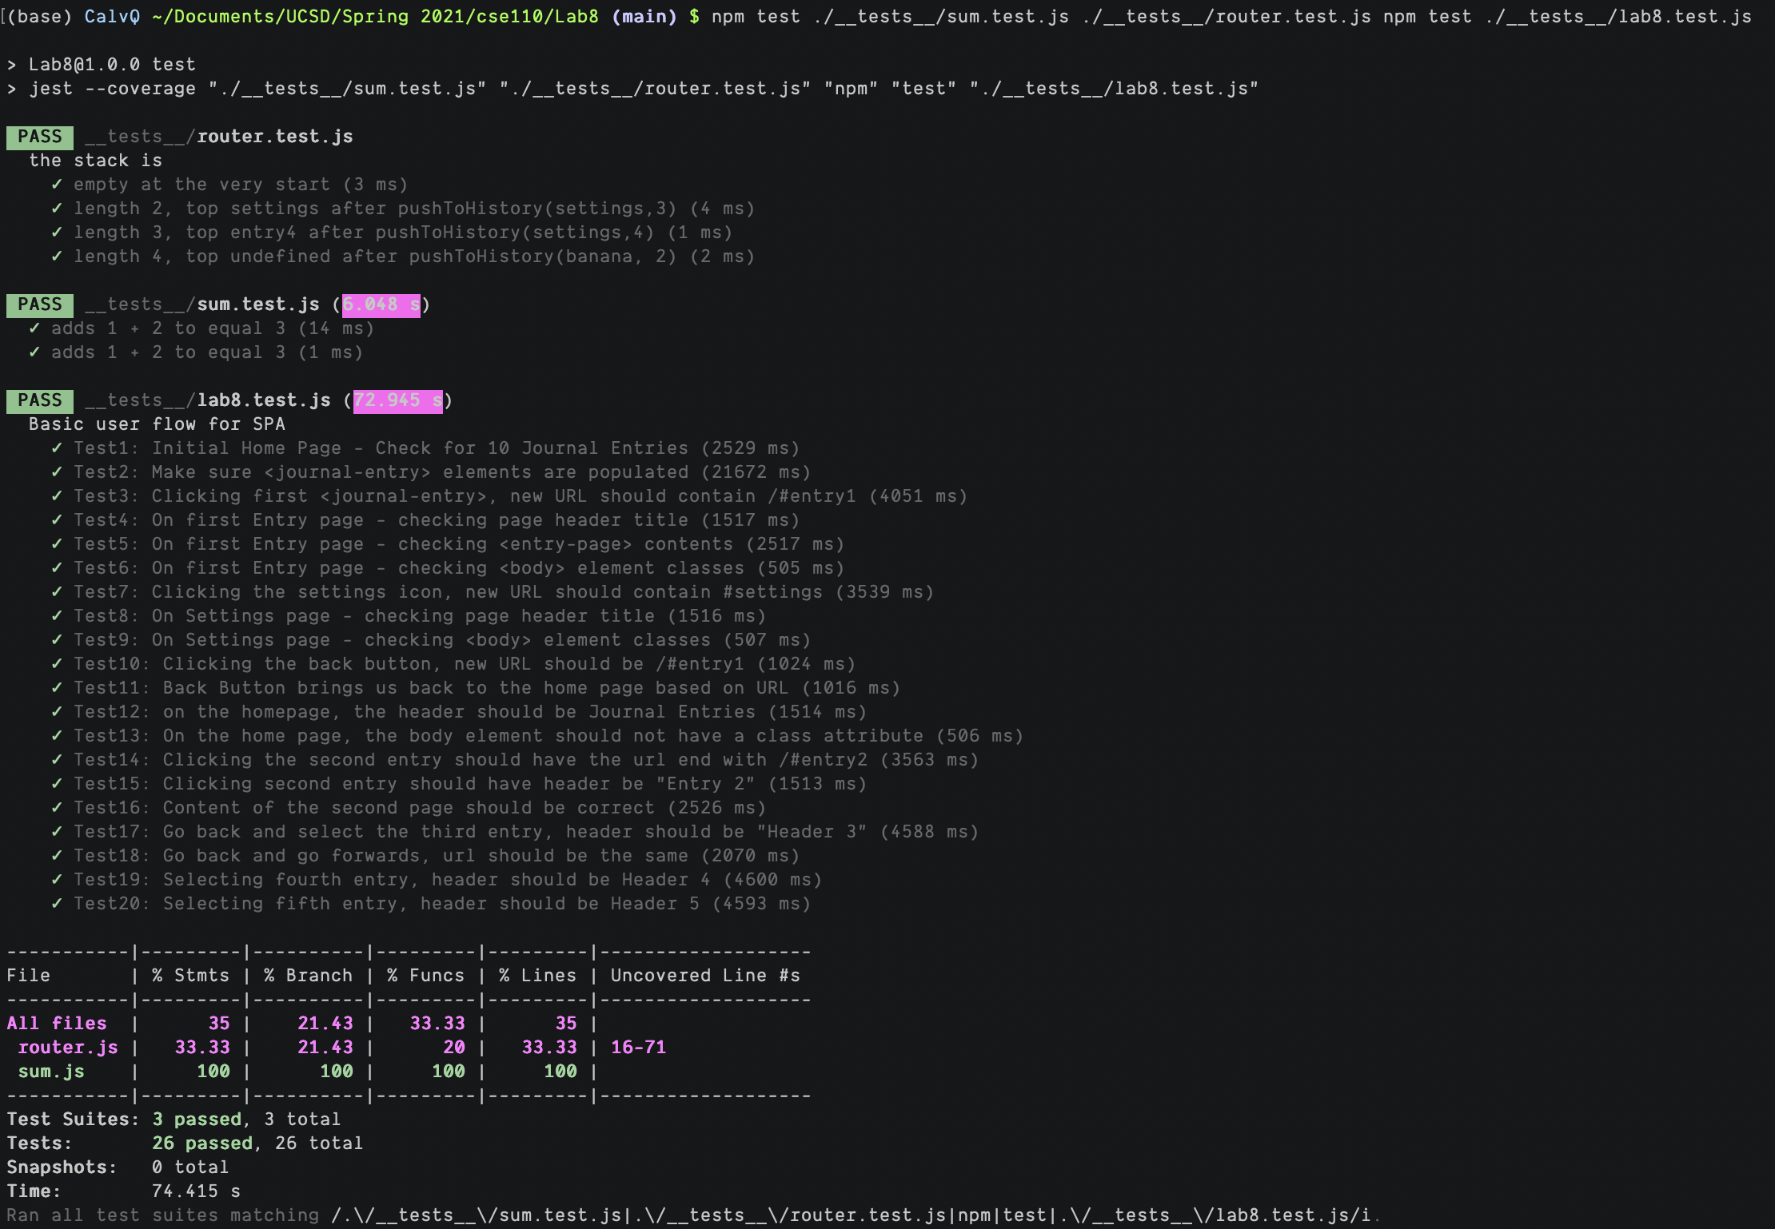The height and width of the screenshot is (1229, 1775).
Task: Click the '3 passed' test suites summary
Action: tap(197, 1120)
